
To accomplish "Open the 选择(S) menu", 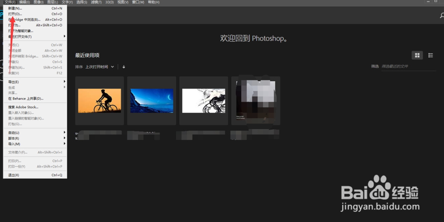I will [x=82, y=2].
